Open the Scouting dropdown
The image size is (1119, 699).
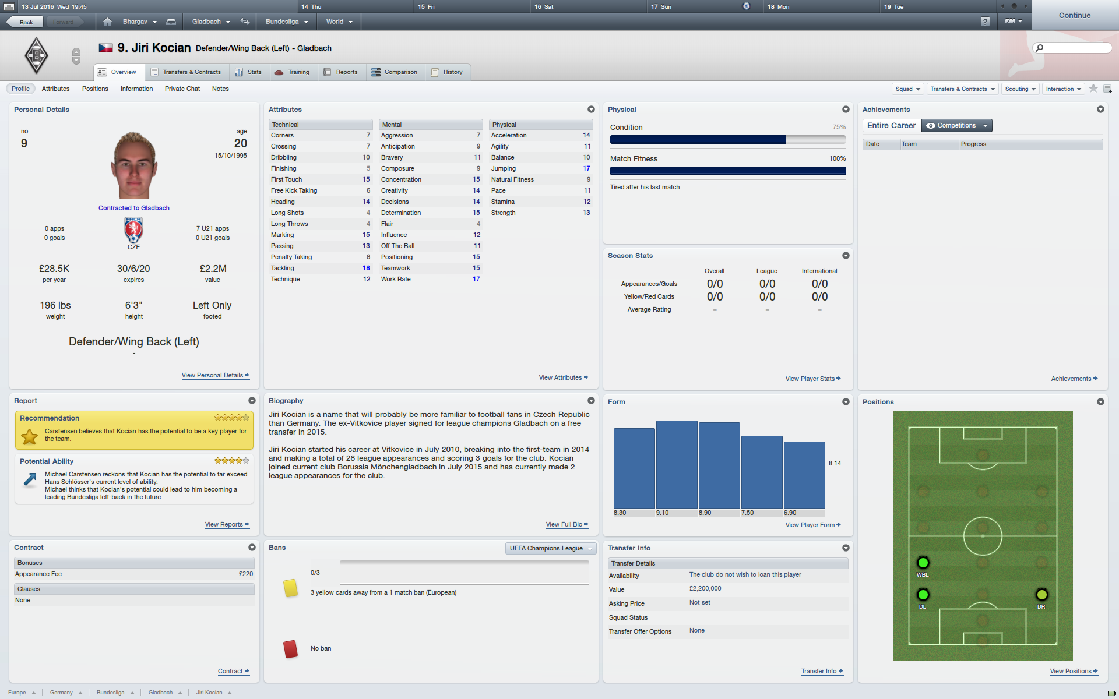click(x=1021, y=89)
